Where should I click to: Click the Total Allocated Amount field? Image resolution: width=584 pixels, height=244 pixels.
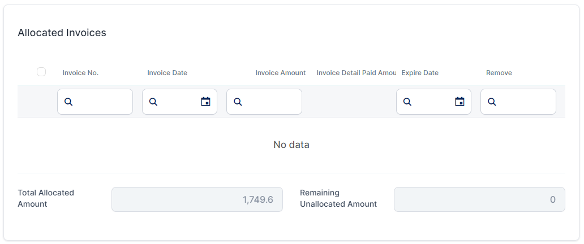[197, 199]
